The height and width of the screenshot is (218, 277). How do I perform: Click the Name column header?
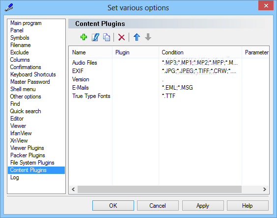pos(91,52)
